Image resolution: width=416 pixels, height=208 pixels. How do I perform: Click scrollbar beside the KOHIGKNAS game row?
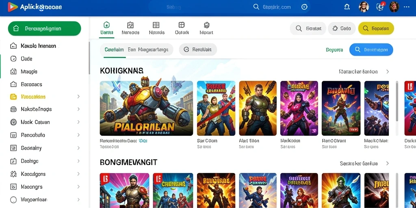point(397,101)
